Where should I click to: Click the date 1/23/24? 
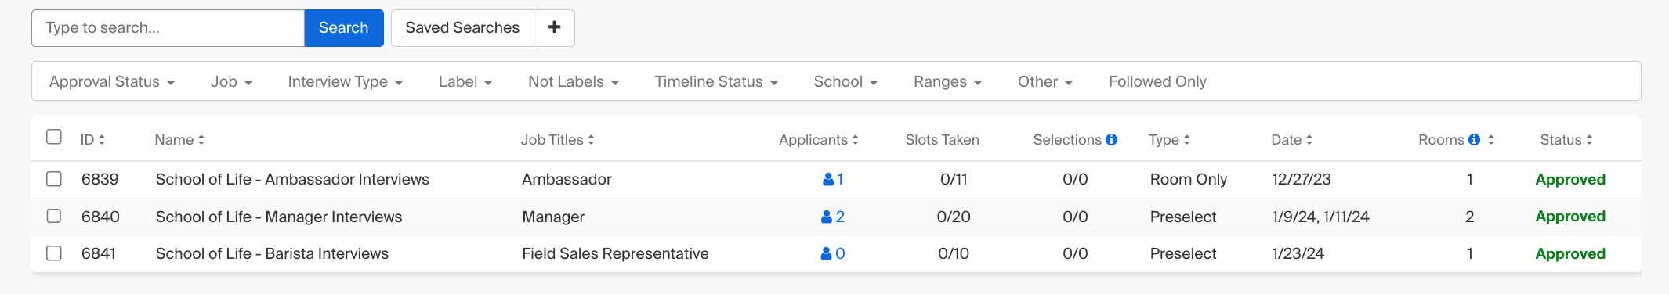pyautogui.click(x=1298, y=253)
